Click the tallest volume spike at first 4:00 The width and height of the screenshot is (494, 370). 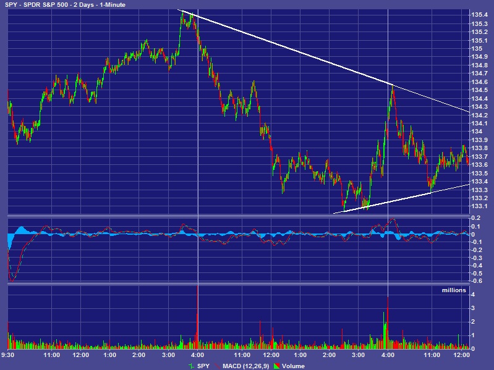tap(197, 317)
